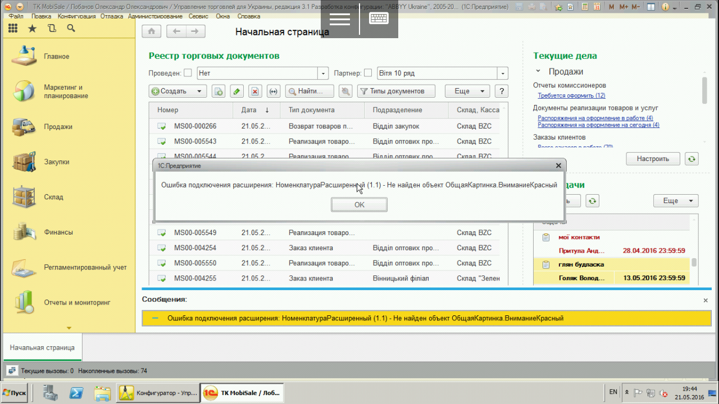
Task: Open Favorites star icon
Action: (x=32, y=28)
